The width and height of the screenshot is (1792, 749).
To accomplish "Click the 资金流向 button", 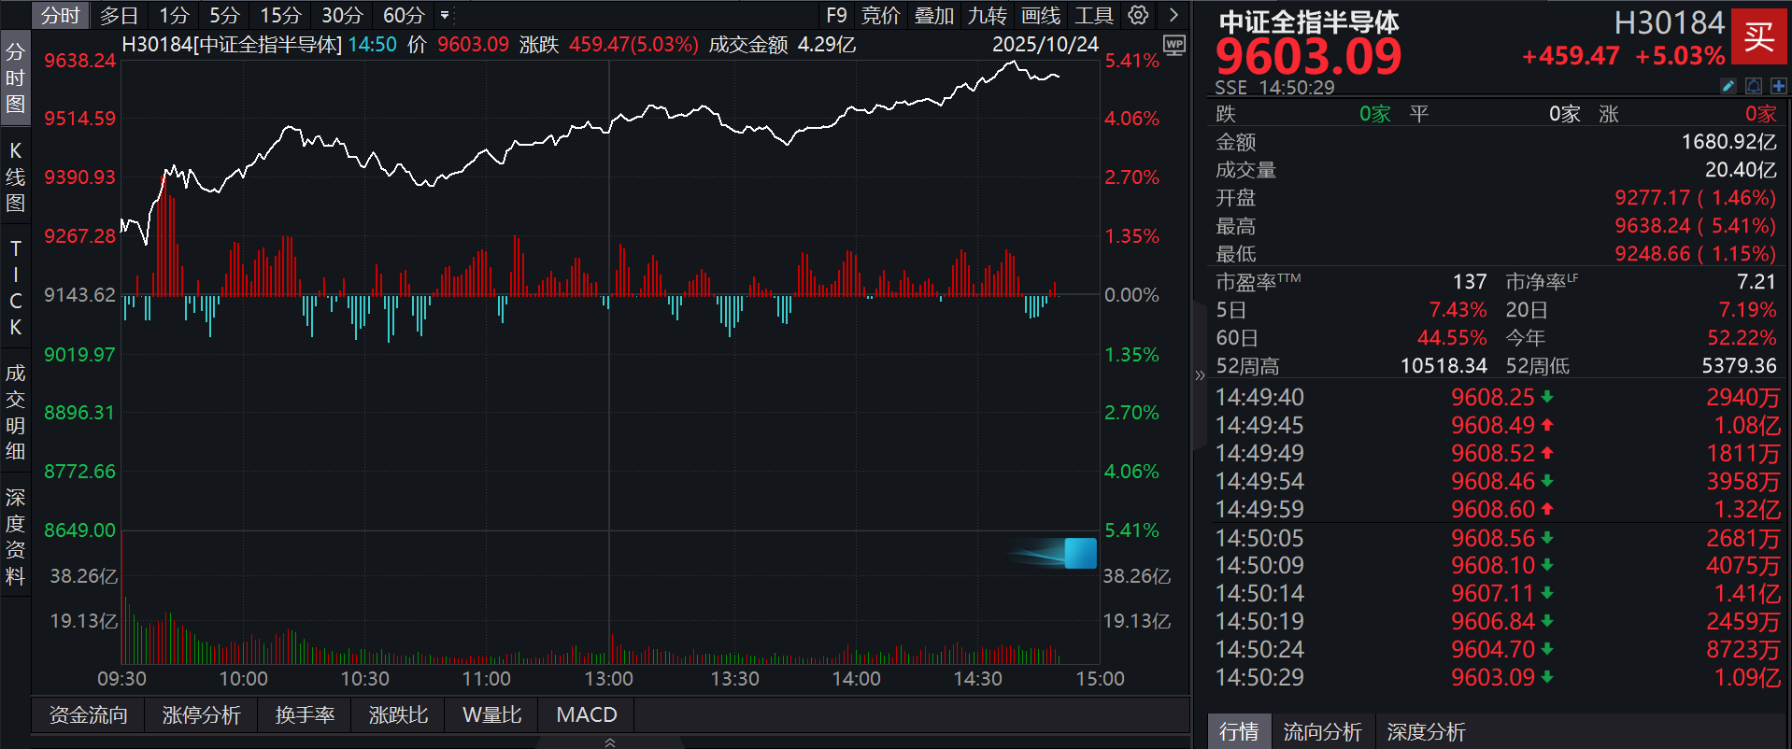I will tap(88, 714).
